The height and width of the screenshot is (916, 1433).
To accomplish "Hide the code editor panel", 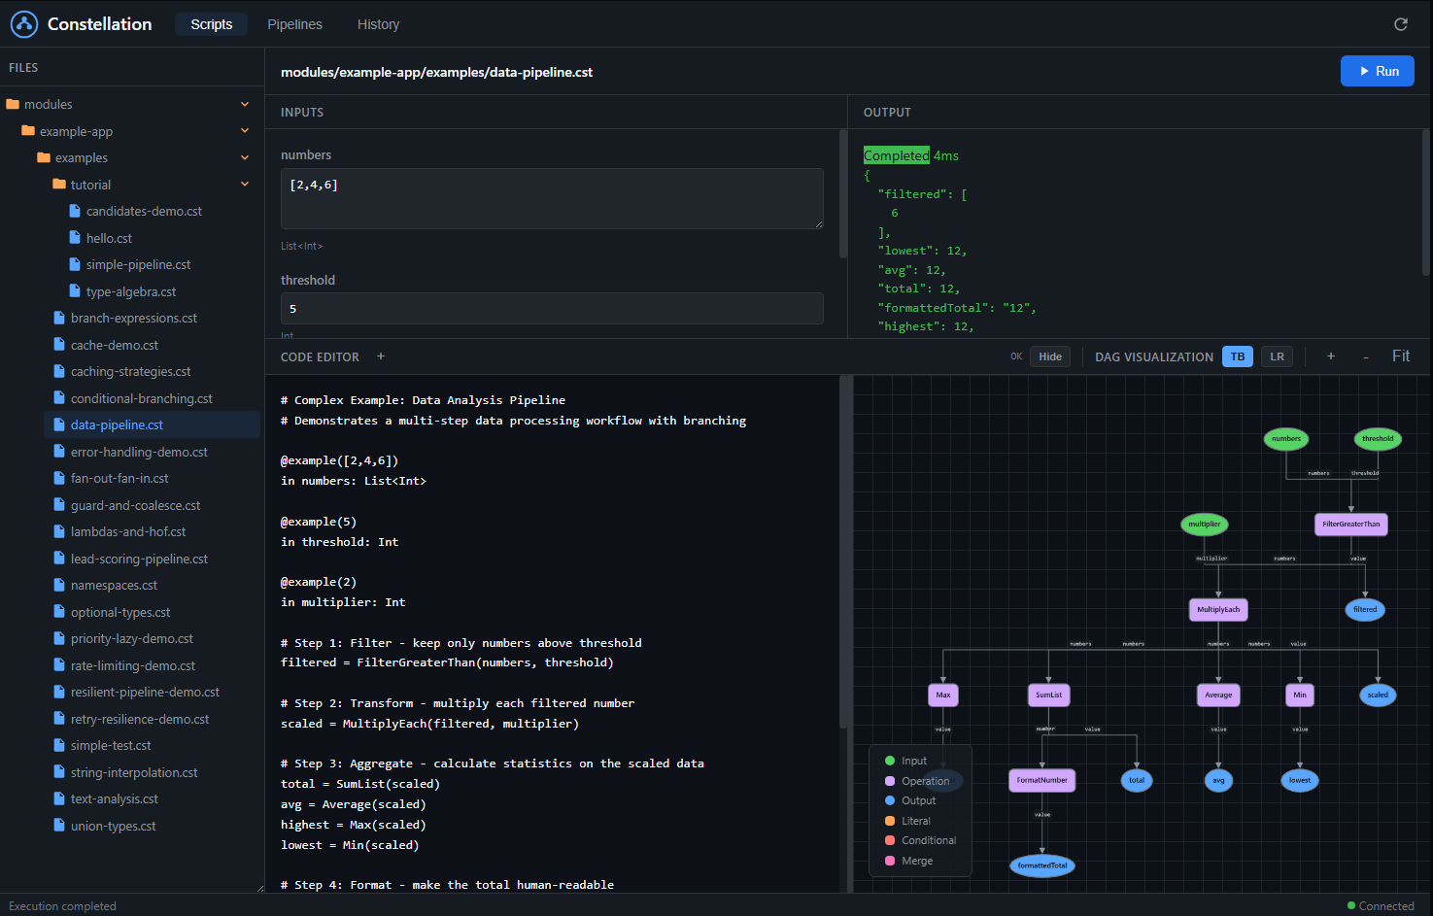I will point(1049,356).
